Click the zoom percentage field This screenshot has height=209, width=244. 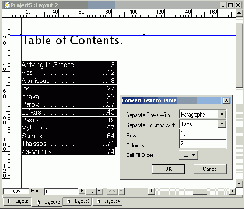16,191
